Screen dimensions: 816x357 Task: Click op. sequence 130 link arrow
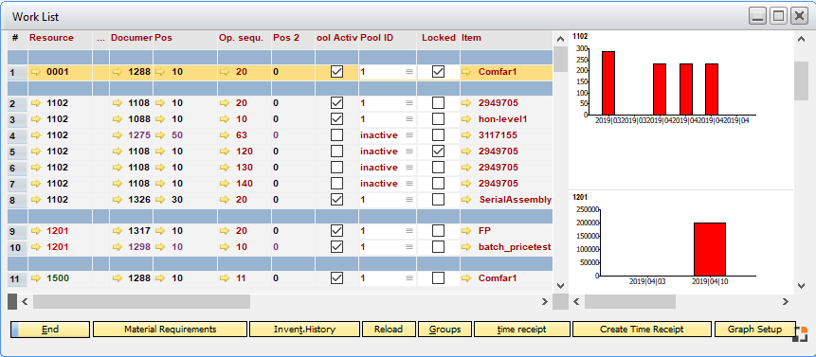tap(225, 168)
